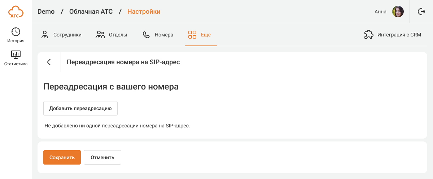The width and height of the screenshot is (433, 179).
Task: Open call history via clock icon
Action: 16,32
